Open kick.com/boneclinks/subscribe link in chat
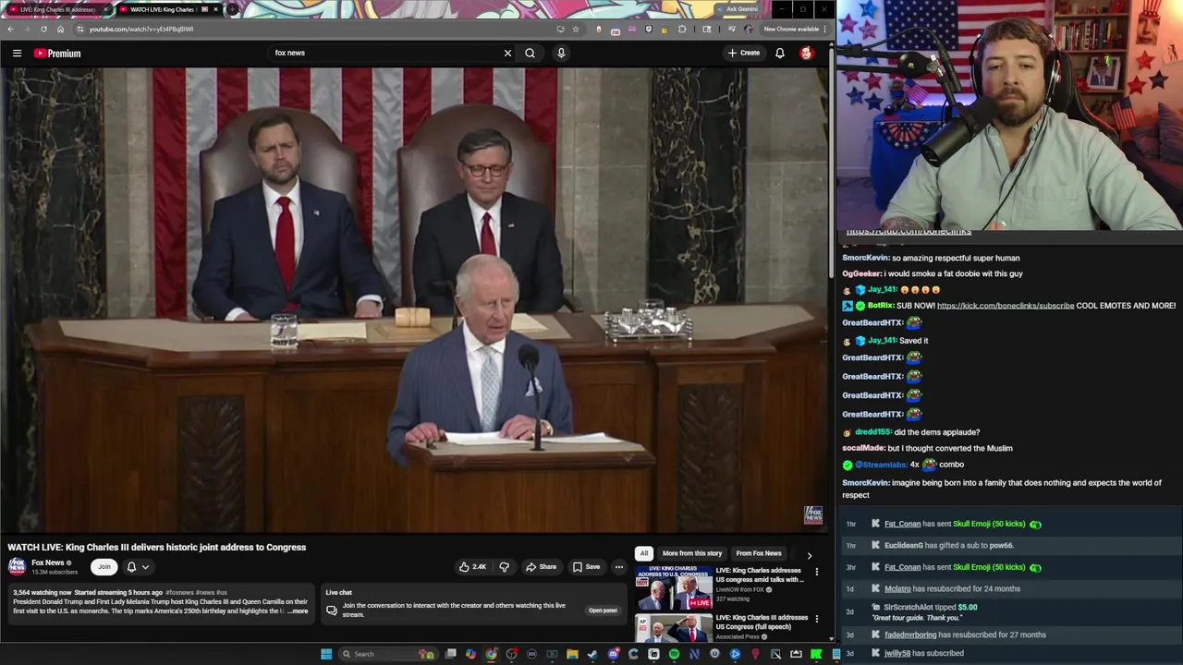 (1006, 306)
